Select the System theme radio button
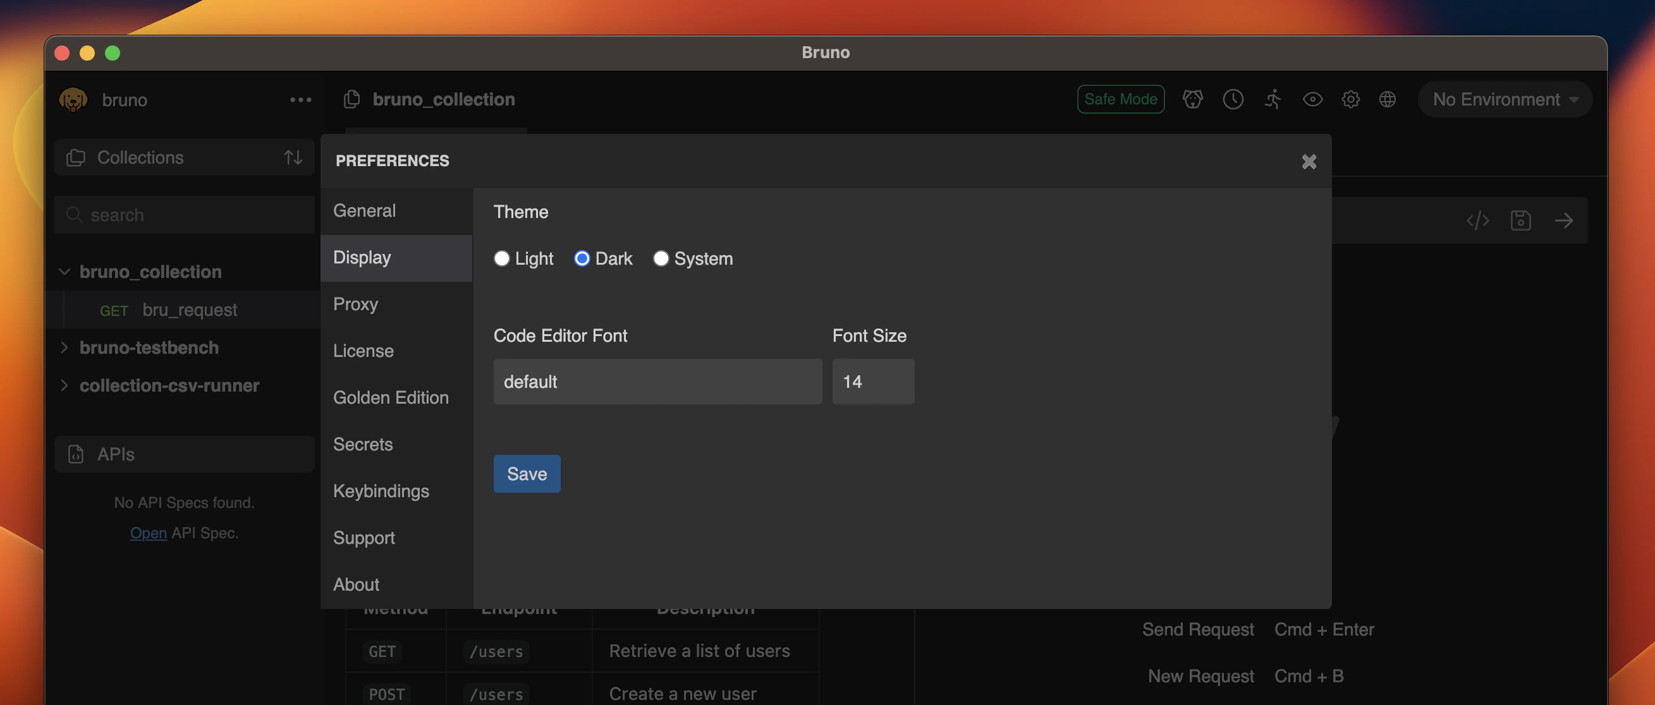 point(661,259)
